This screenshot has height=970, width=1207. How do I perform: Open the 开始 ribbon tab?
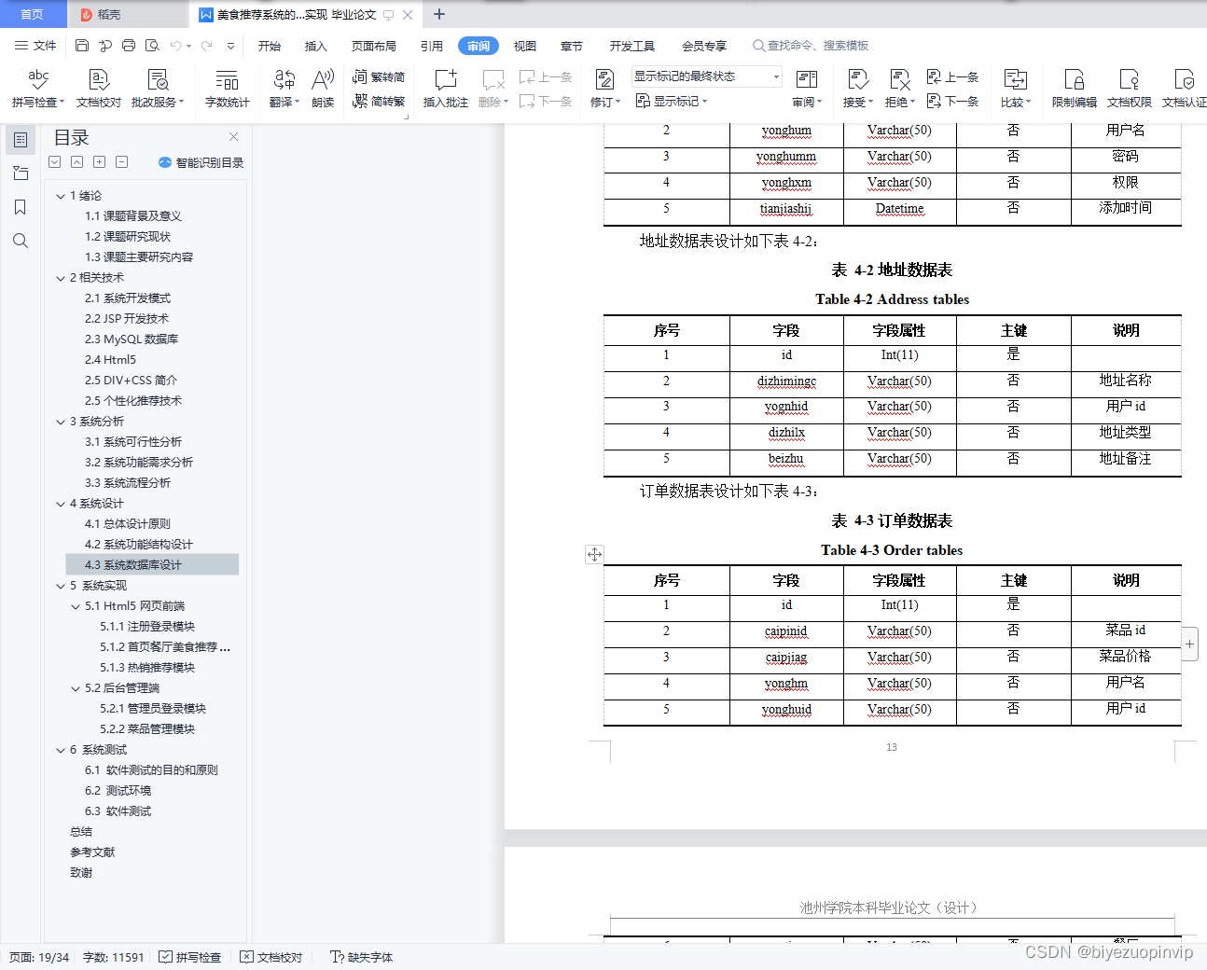point(270,46)
